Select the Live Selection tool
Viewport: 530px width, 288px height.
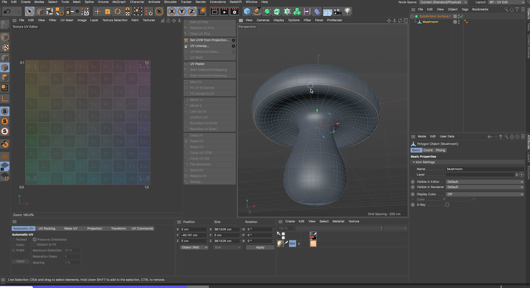[30, 11]
